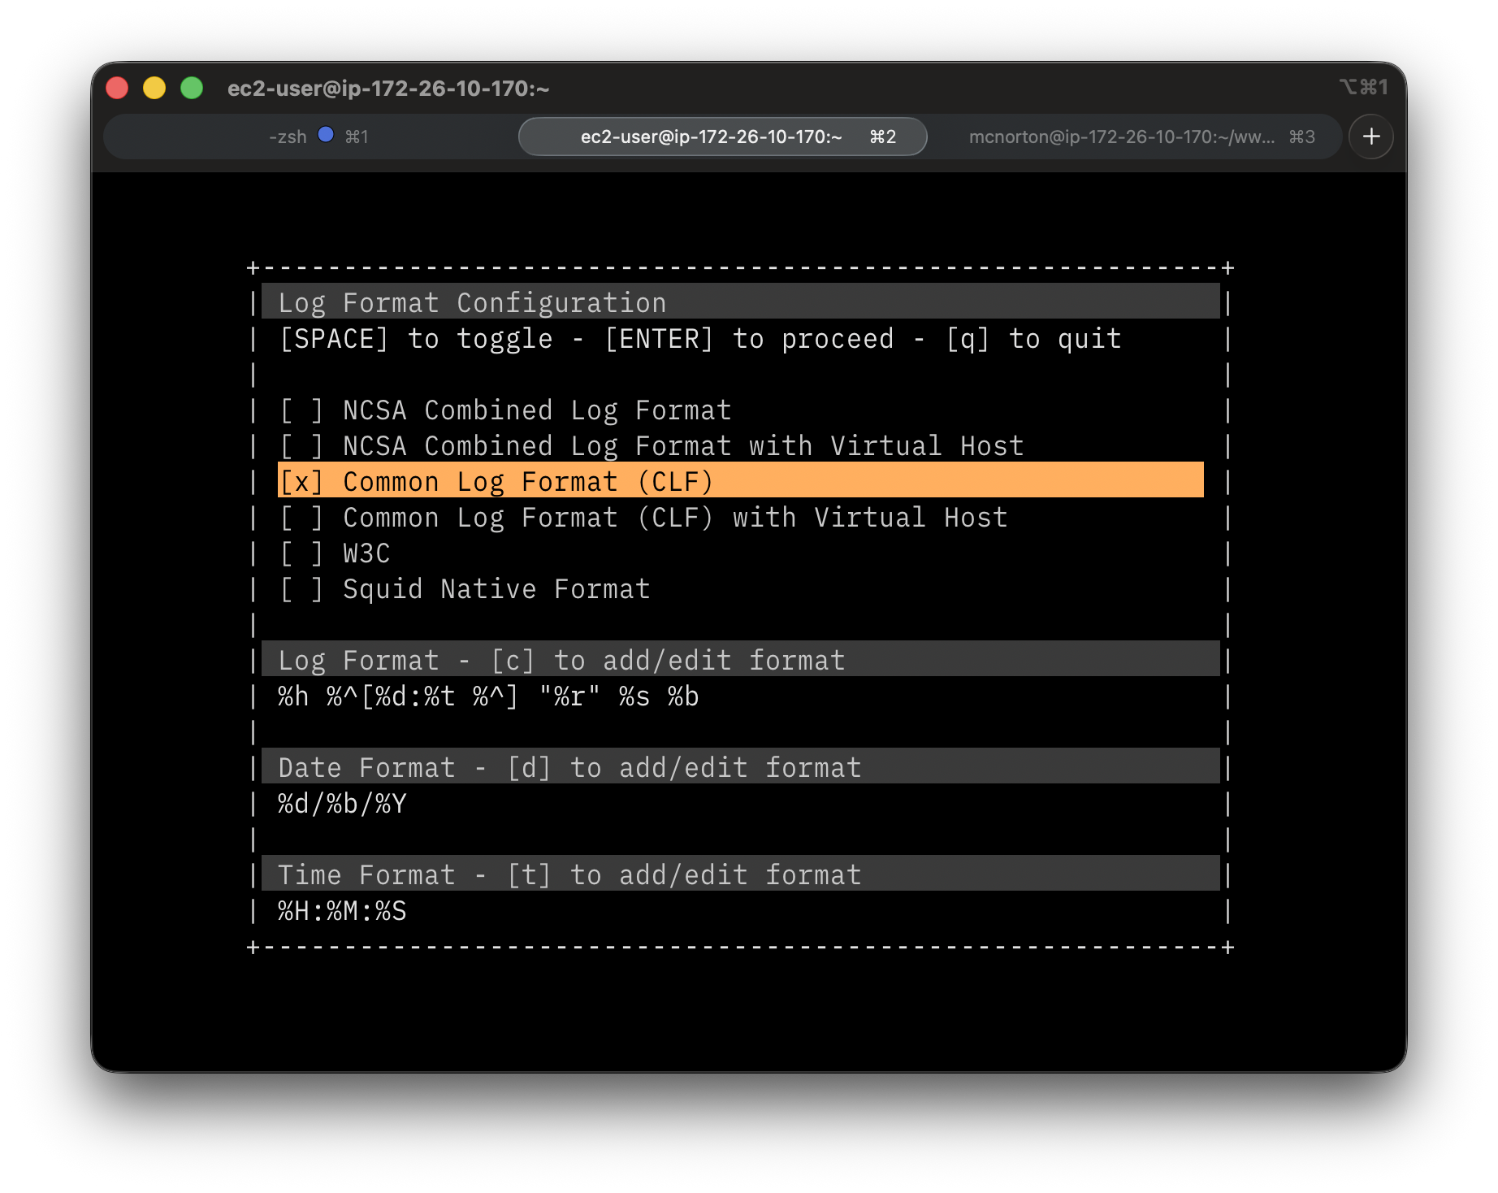Viewport: 1498px width, 1193px height.
Task: Click the new tab plus button
Action: coord(1371,137)
